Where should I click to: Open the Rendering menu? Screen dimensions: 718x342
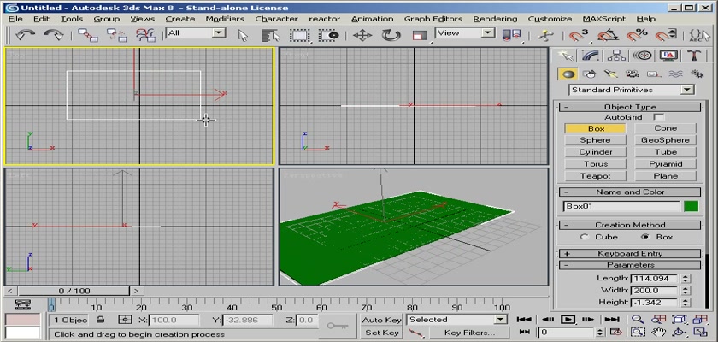(x=495, y=19)
